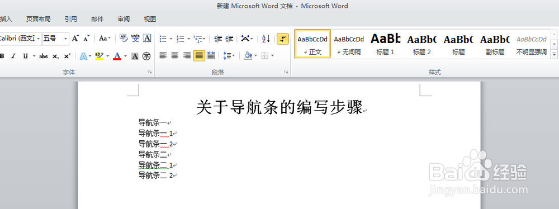Open the 视图 tab

150,19
